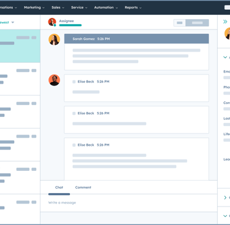Collapse sidebar with double chevron icon
The image size is (230, 225).
tap(225, 22)
